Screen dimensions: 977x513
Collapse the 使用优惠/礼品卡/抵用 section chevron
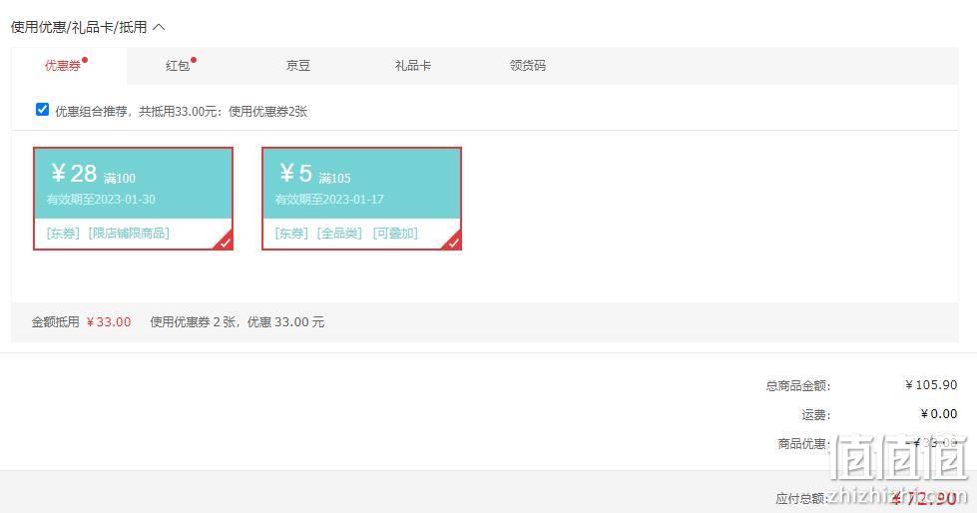(x=159, y=27)
